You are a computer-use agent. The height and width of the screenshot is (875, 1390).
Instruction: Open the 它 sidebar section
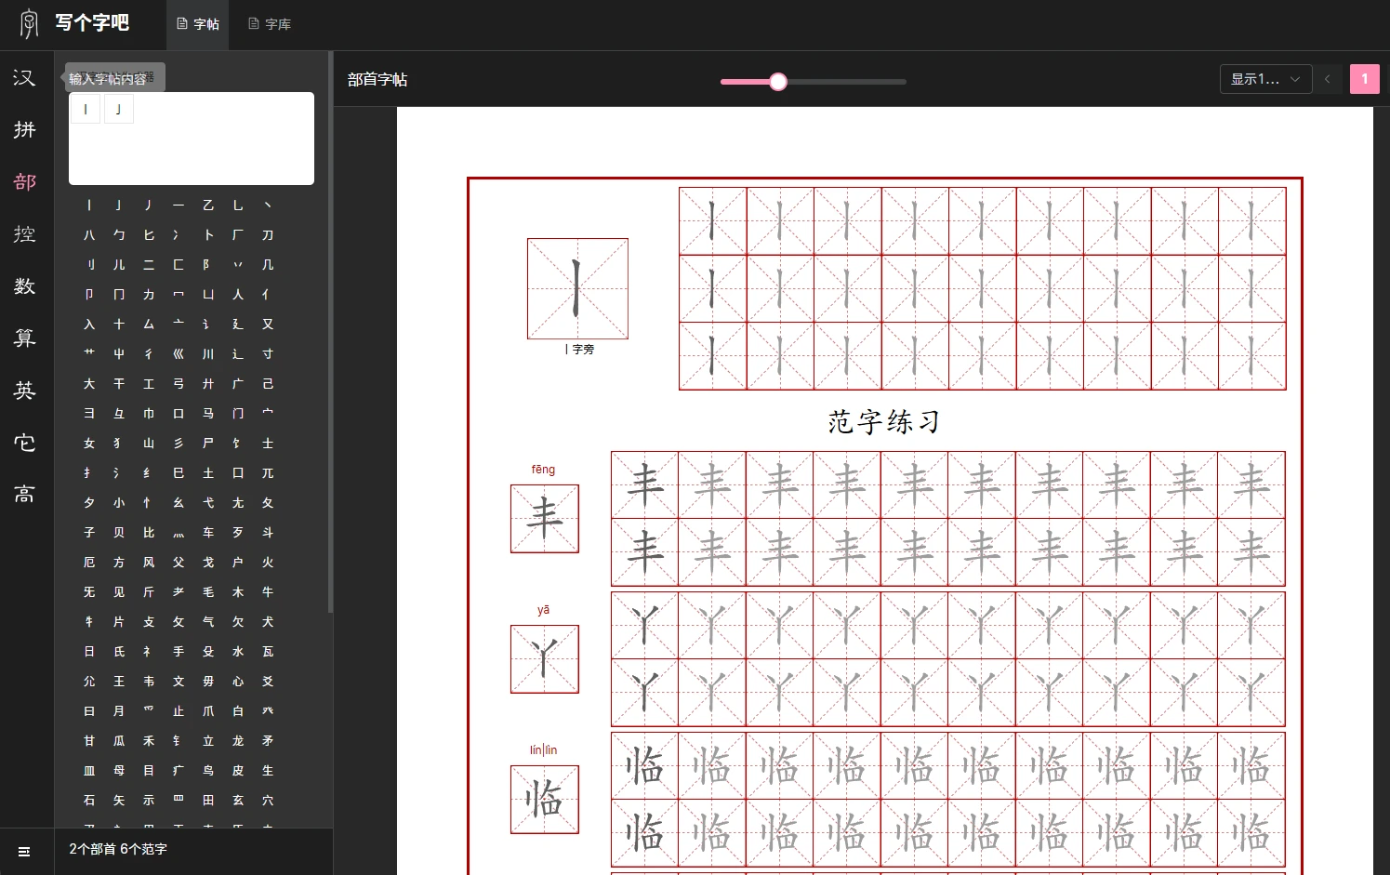click(x=25, y=443)
